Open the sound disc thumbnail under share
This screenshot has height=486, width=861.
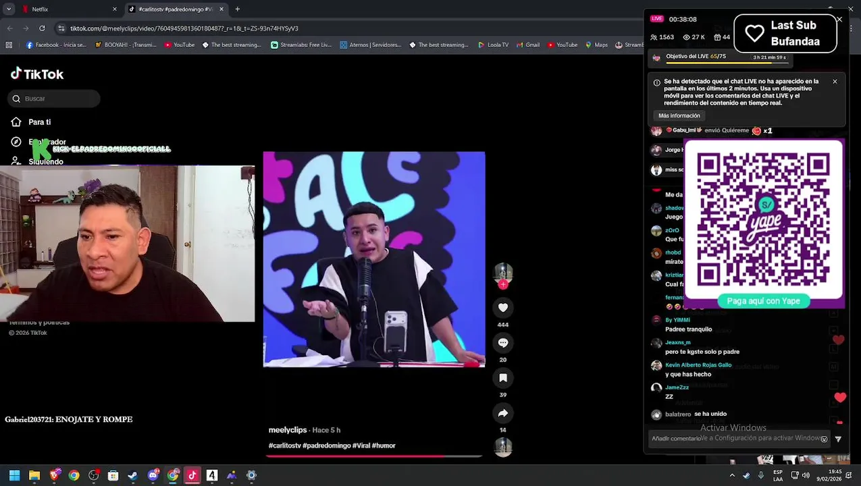click(x=503, y=448)
